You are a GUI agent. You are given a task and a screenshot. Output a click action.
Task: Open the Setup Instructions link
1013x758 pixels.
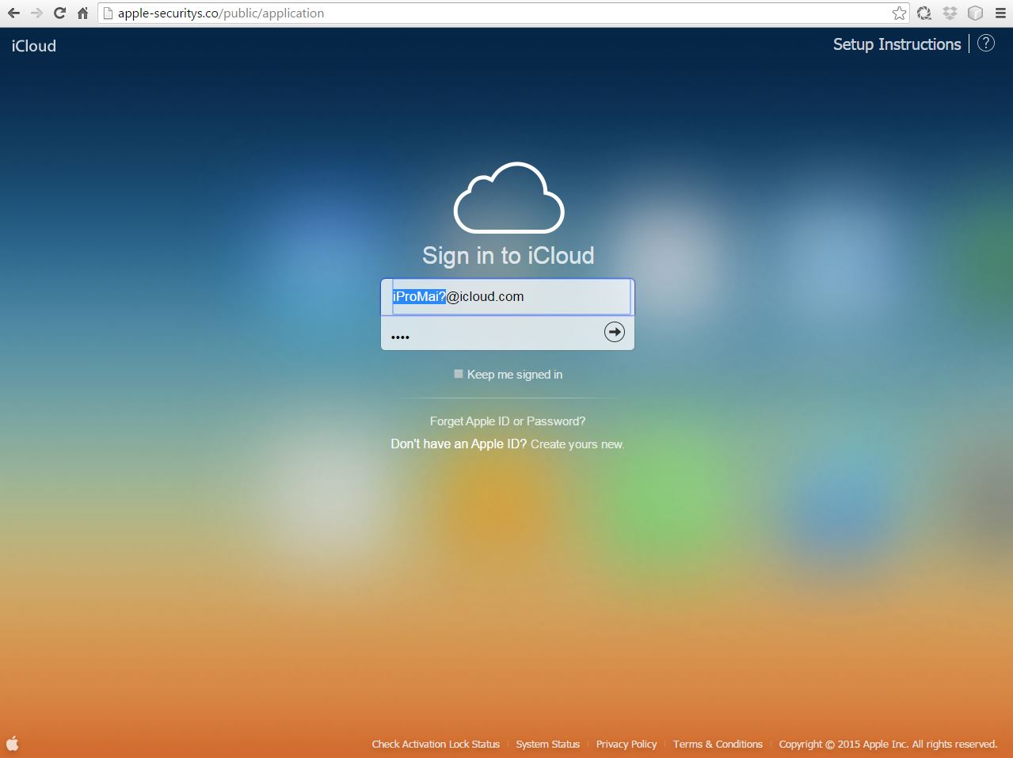[x=897, y=44]
